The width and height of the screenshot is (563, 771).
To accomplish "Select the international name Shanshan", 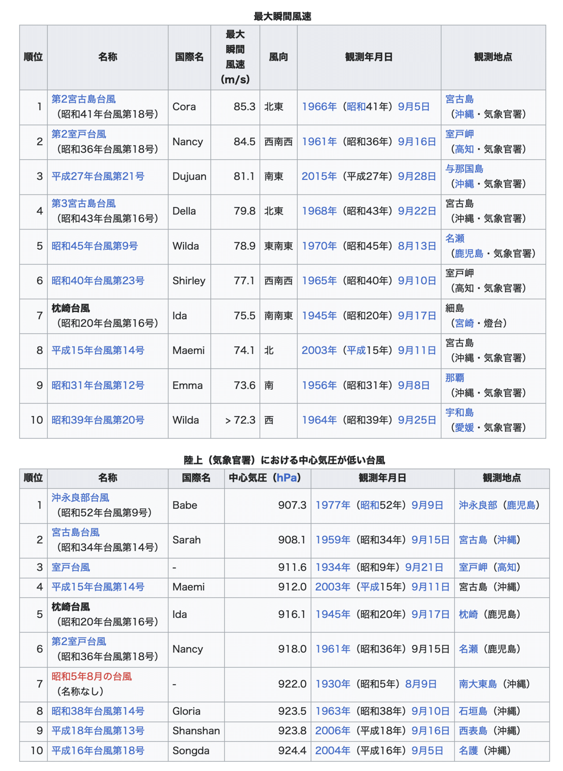I will [x=196, y=731].
